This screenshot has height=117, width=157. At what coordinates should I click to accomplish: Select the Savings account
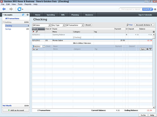pyautogui.click(x=17, y=29)
